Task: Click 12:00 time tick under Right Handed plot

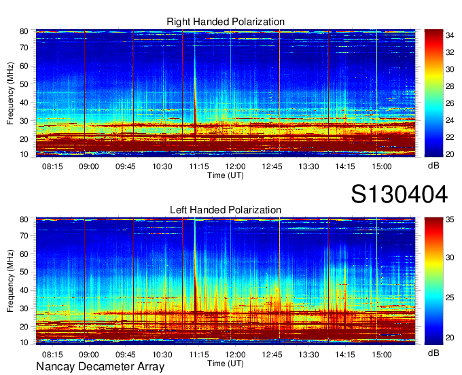Action: (236, 166)
